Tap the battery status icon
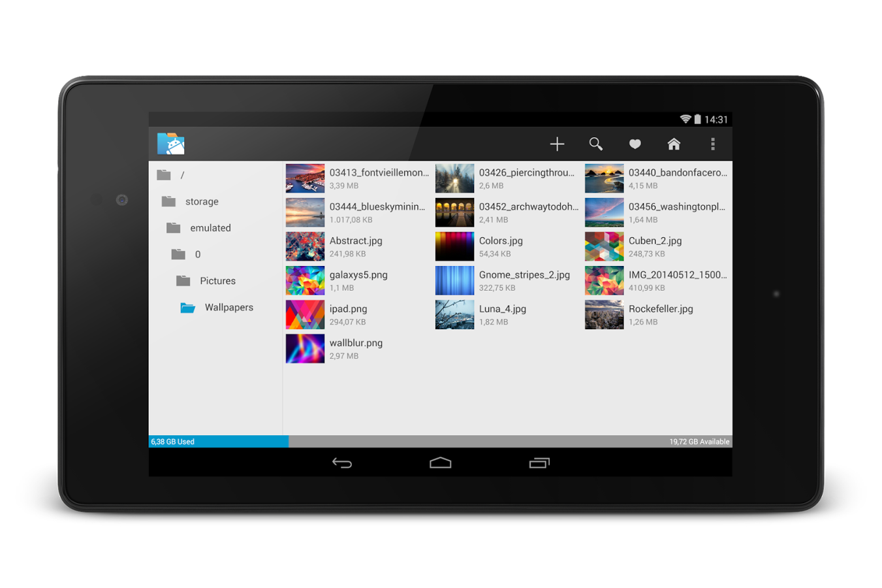The width and height of the screenshot is (882, 588). pyautogui.click(x=697, y=119)
